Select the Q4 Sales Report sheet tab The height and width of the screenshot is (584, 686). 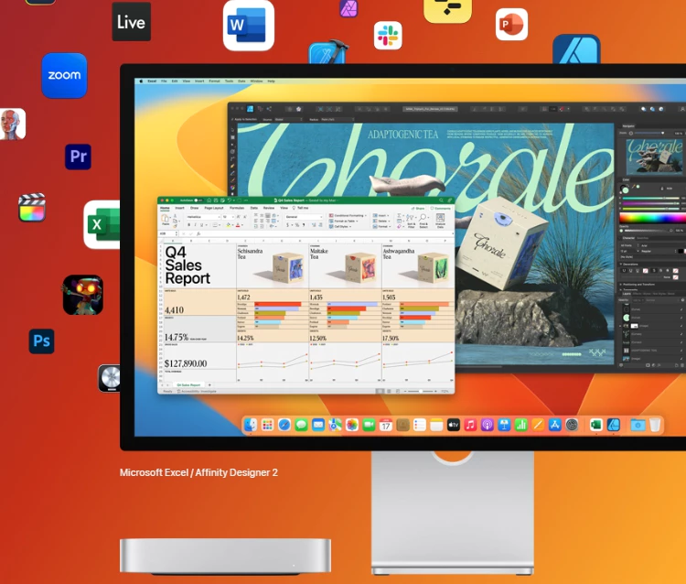click(188, 384)
